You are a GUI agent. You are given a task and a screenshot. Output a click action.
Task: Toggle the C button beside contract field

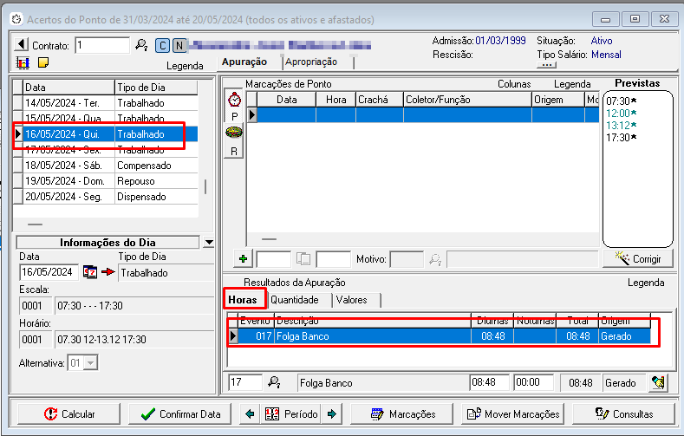pyautogui.click(x=162, y=45)
